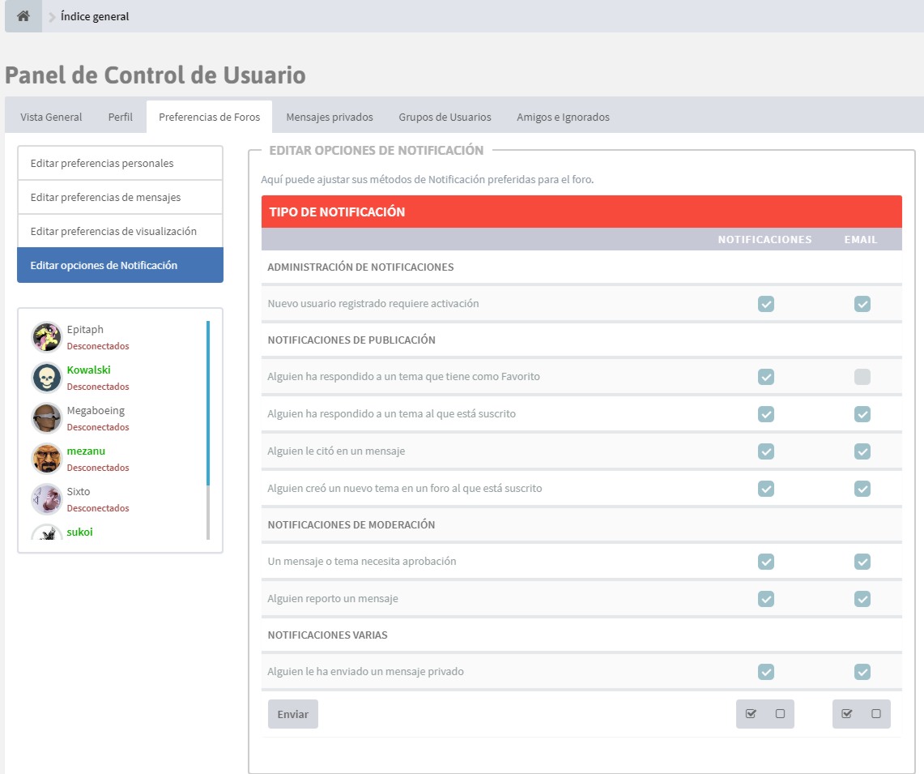Disable notification for 'Alguien reporto un mensaje'
924x774 pixels.
coord(766,599)
